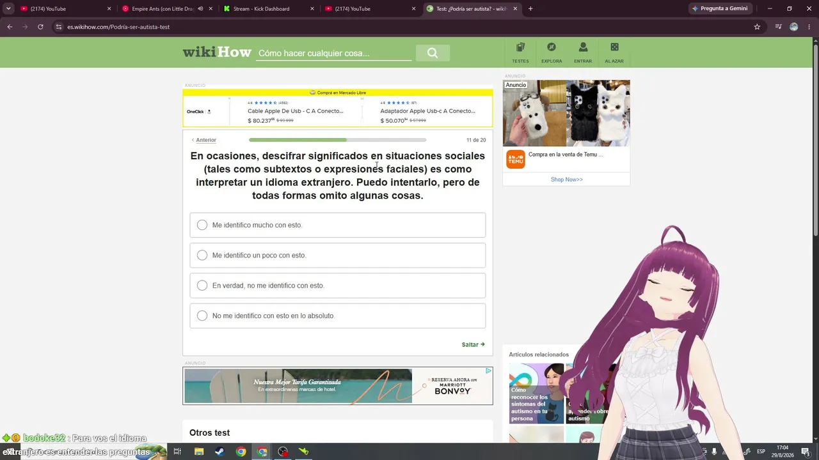Open Task View on the taskbar
The height and width of the screenshot is (460, 819).
[177, 452]
